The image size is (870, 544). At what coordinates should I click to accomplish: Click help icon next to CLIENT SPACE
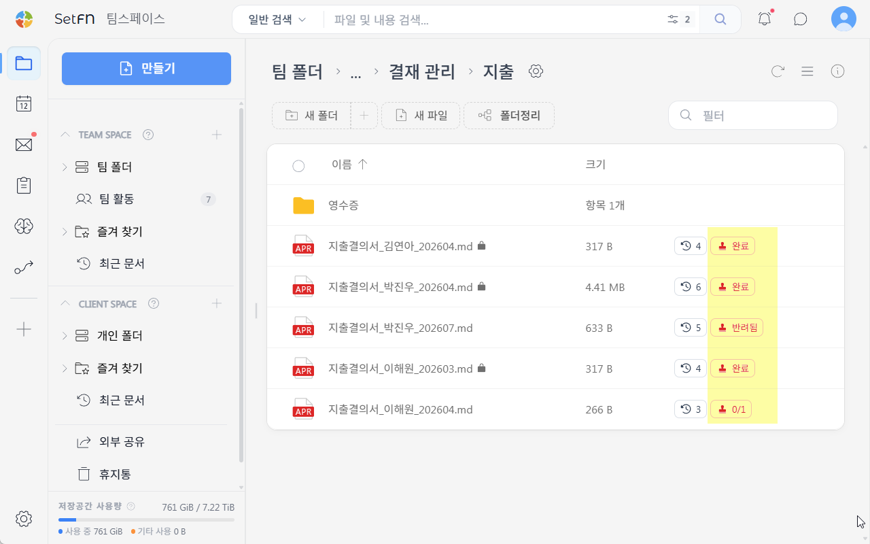(x=154, y=303)
